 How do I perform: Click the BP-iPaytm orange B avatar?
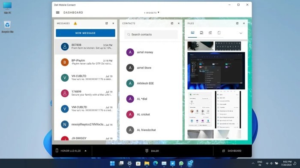tap(65, 62)
